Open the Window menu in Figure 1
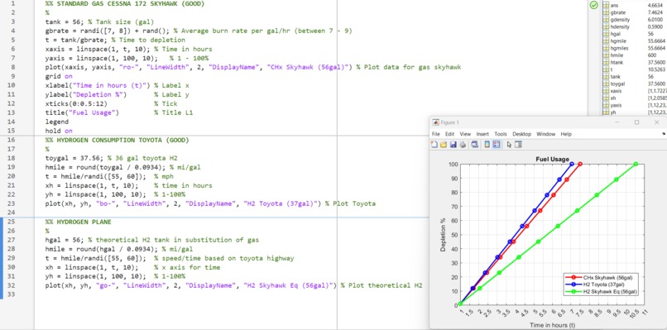This screenshot has height=330, width=667. [x=546, y=134]
